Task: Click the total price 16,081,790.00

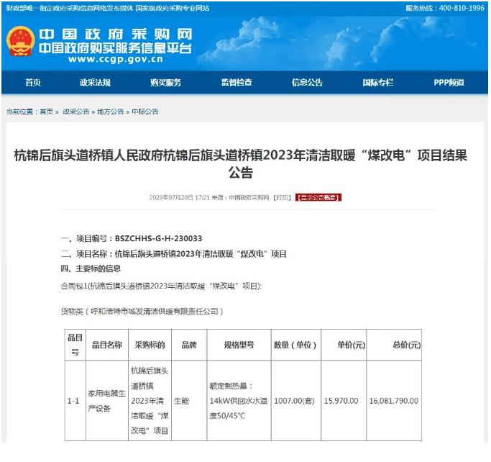Action: coord(394,401)
